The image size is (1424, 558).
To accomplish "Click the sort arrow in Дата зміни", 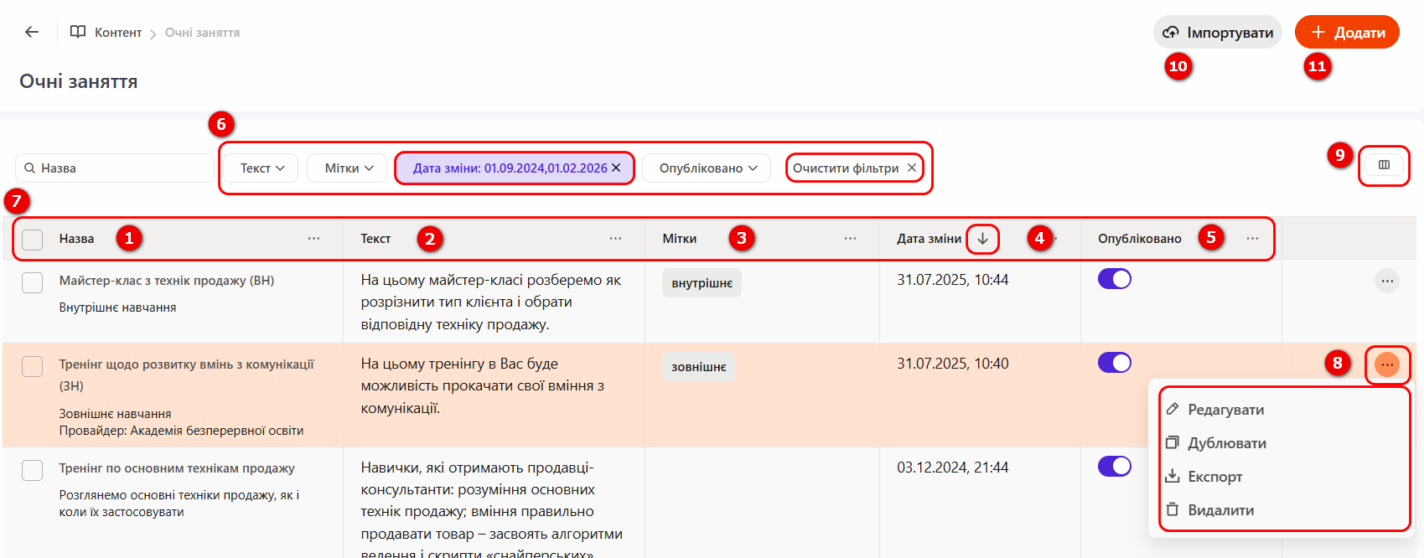I will point(982,239).
